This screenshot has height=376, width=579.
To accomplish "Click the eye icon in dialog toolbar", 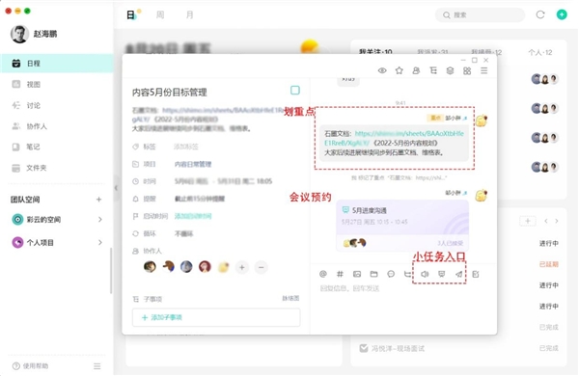I will (x=382, y=70).
